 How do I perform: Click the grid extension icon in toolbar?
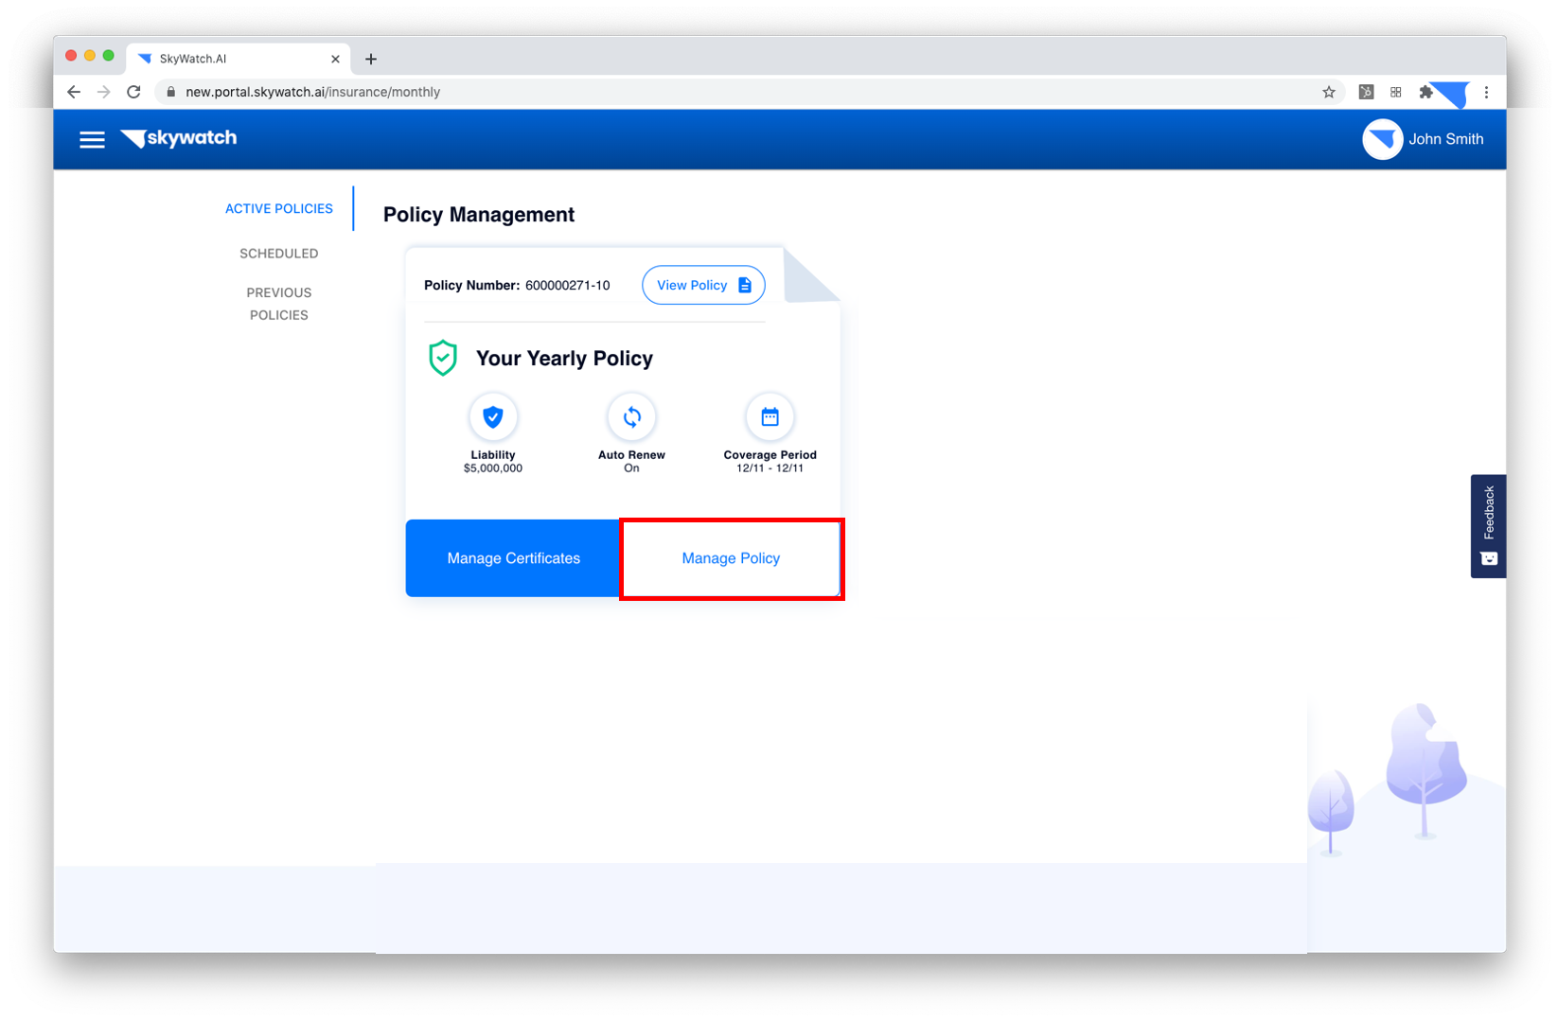tap(1395, 92)
